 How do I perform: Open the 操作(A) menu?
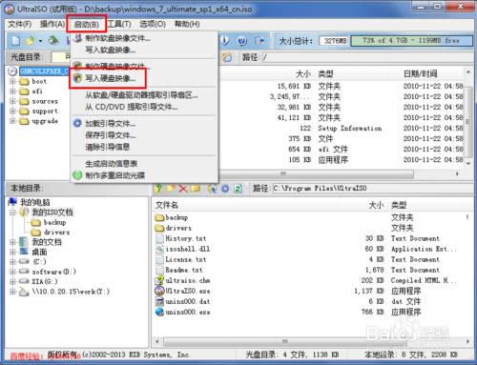(52, 24)
